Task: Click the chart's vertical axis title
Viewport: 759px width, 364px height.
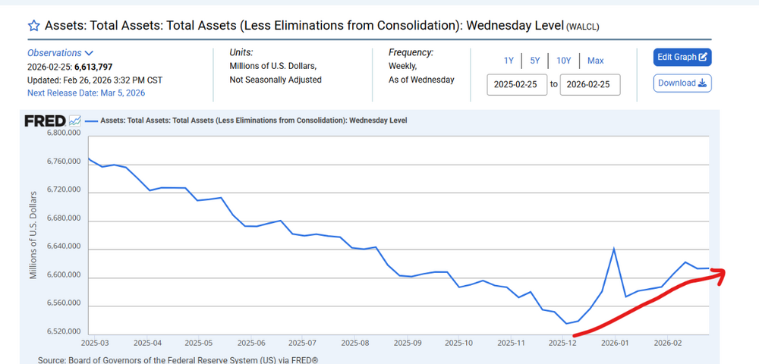Action: tap(33, 235)
